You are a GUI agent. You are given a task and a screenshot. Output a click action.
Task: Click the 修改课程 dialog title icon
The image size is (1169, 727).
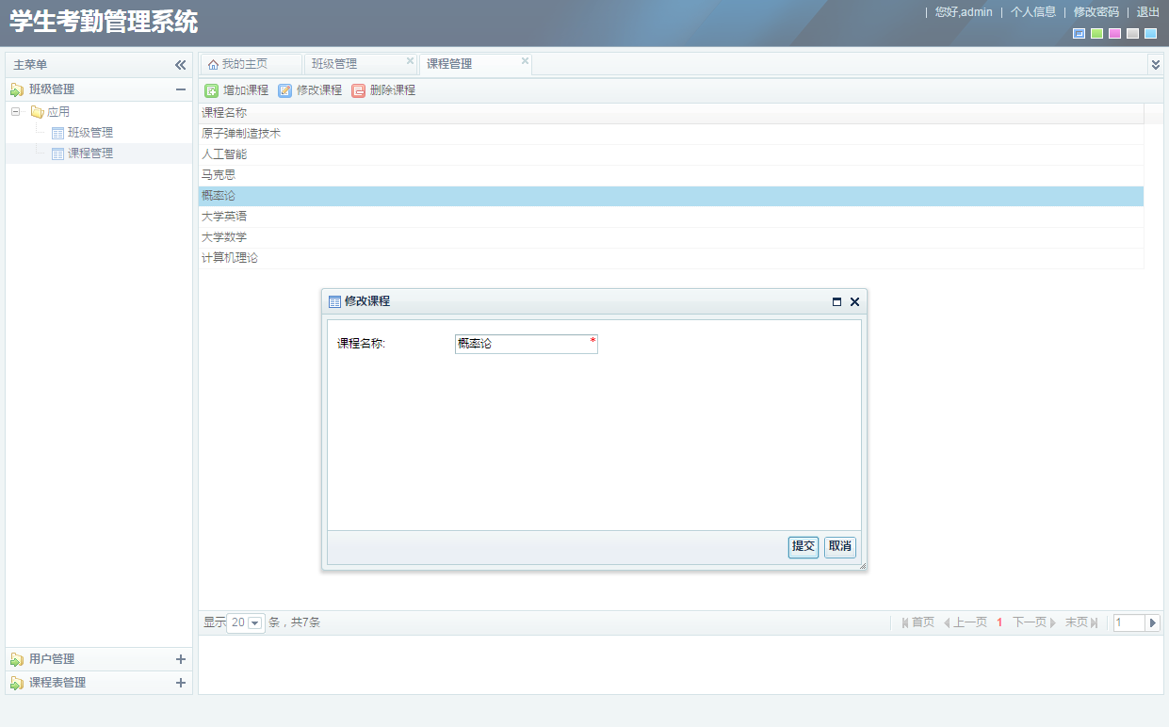334,301
